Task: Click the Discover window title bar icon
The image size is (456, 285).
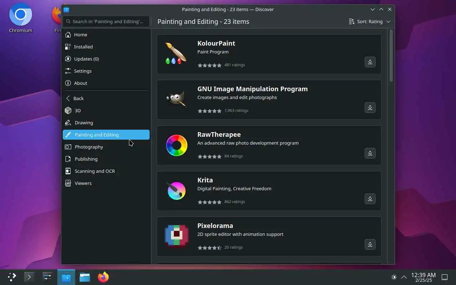Action: 66,10
